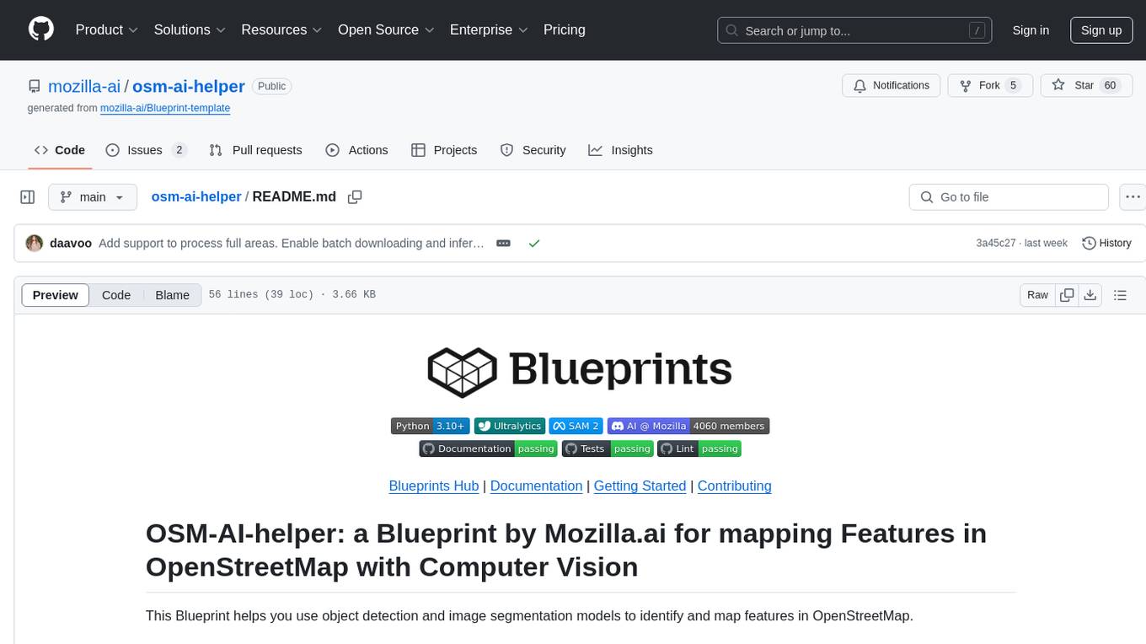This screenshot has height=644, width=1146.
Task: Select the Blame view
Action: (173, 295)
